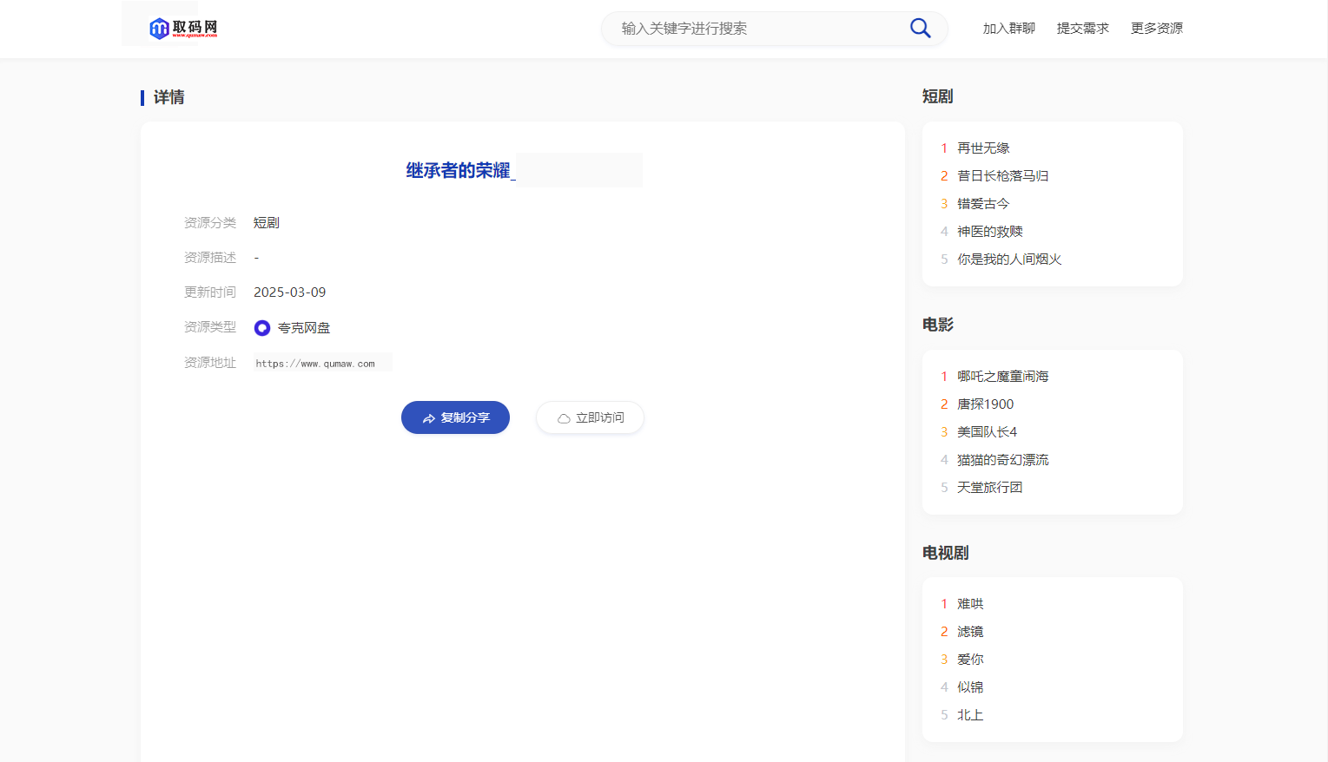
Task: Click the keyword search input field
Action: (x=756, y=28)
